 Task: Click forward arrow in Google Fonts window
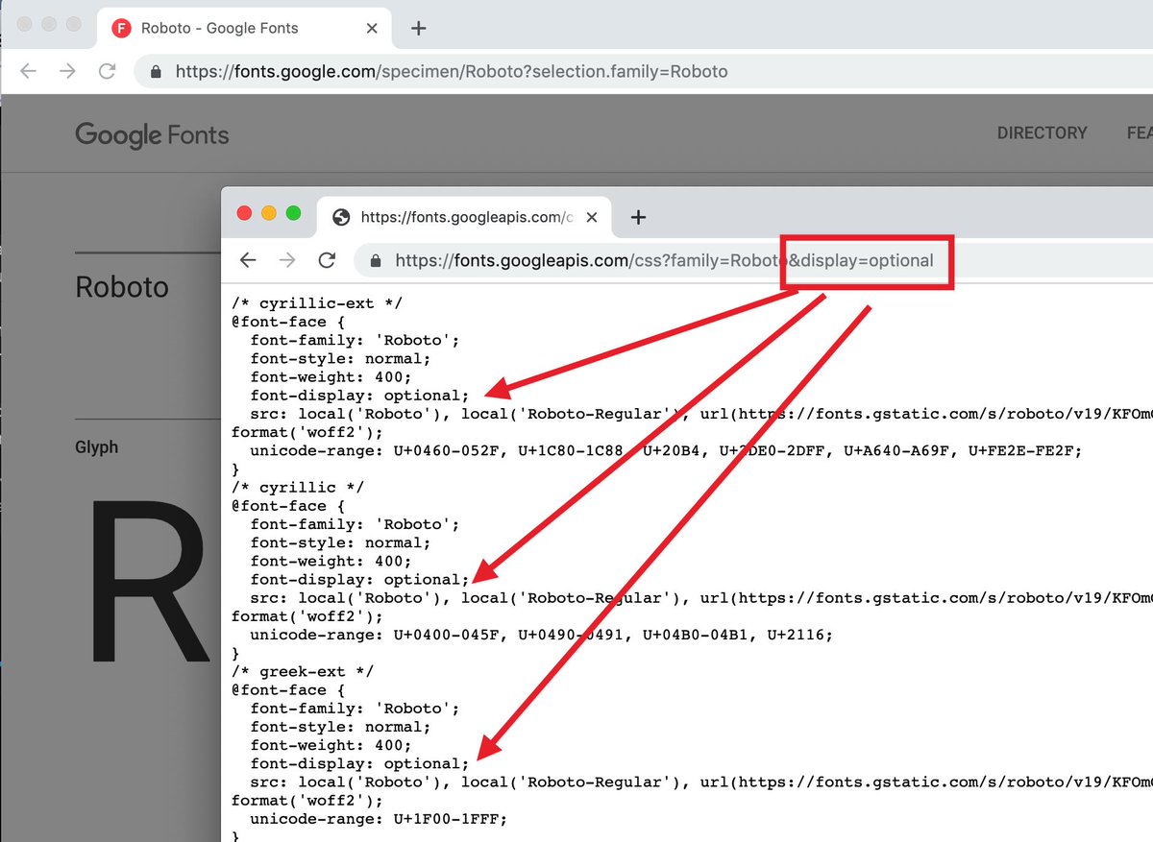click(67, 72)
